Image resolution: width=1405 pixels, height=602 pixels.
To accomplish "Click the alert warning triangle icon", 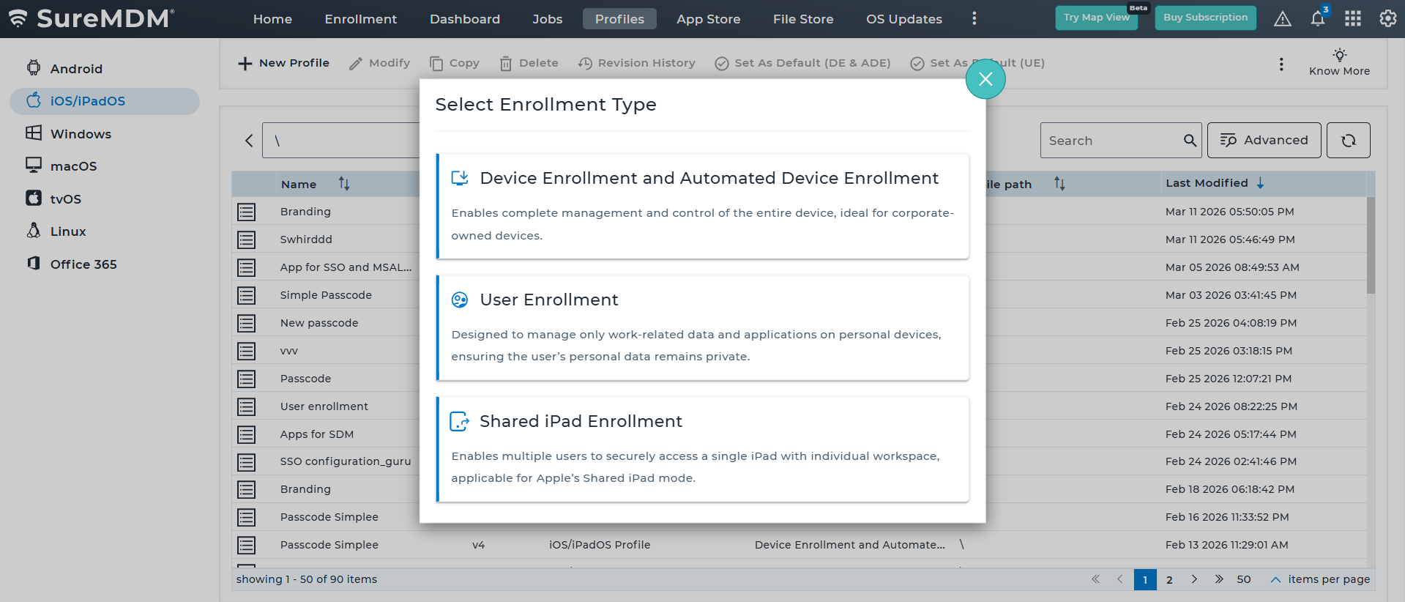I will (x=1282, y=19).
